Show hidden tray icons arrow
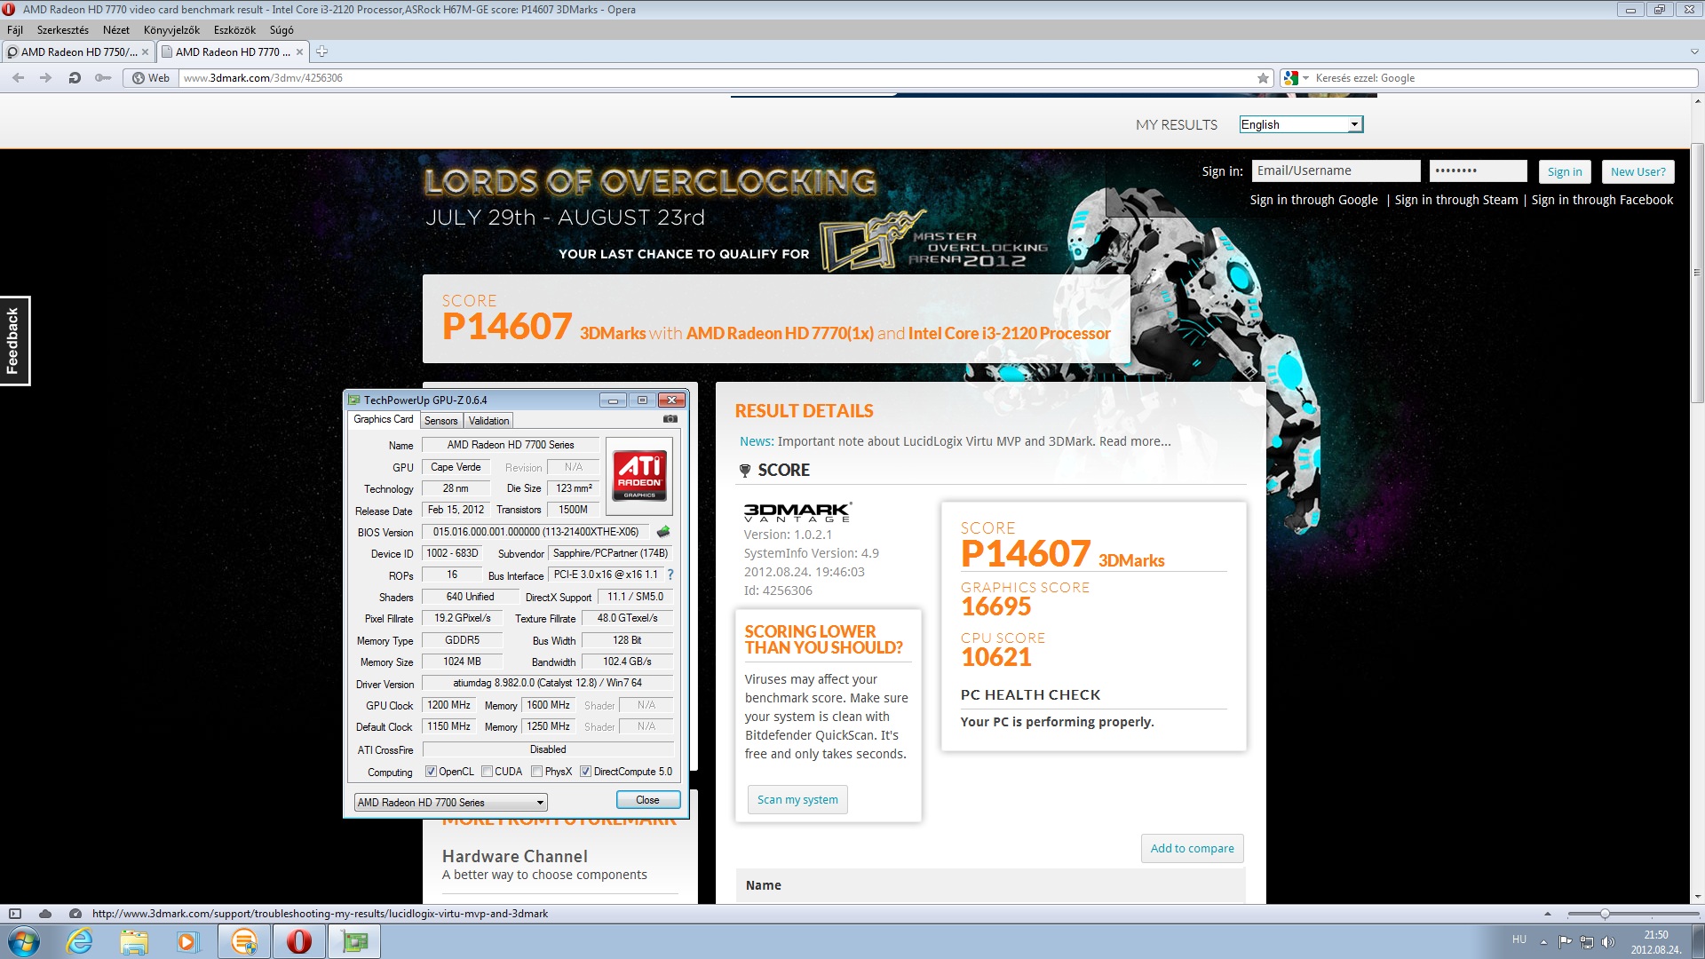1705x959 pixels. pos(1543,941)
